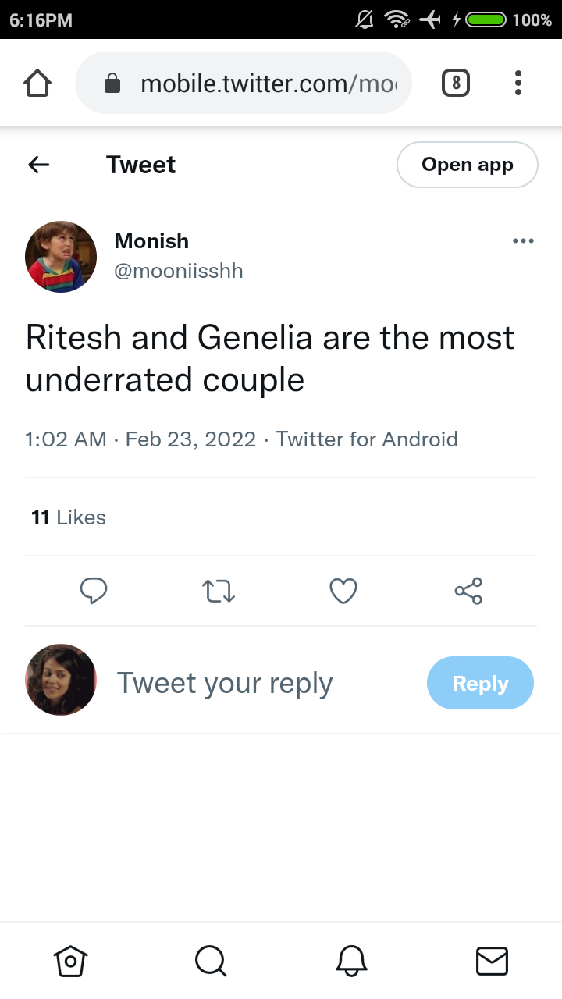
Task: Open the search magnifier tab
Action: [x=211, y=961]
